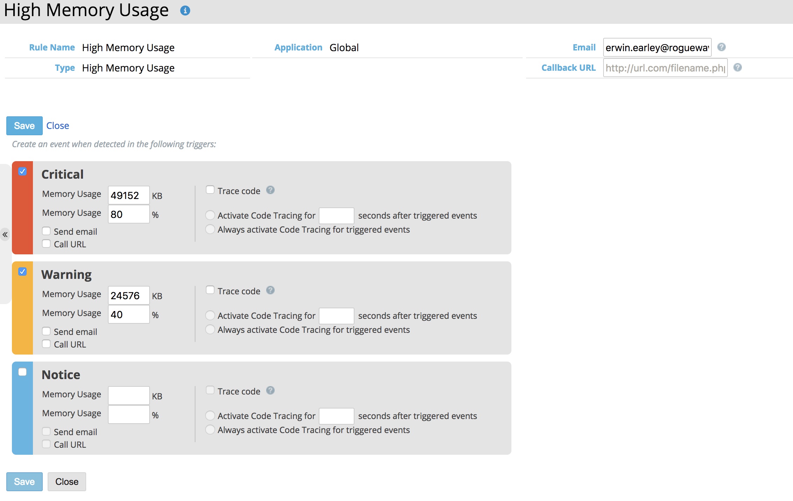Screen dimensions: 793x501
Task: Click help icon beside Callback URL field
Action: click(x=737, y=67)
